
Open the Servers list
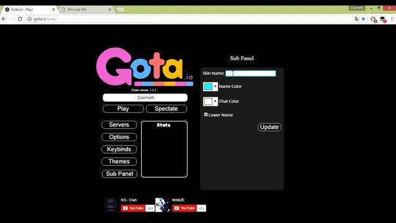[x=119, y=125]
